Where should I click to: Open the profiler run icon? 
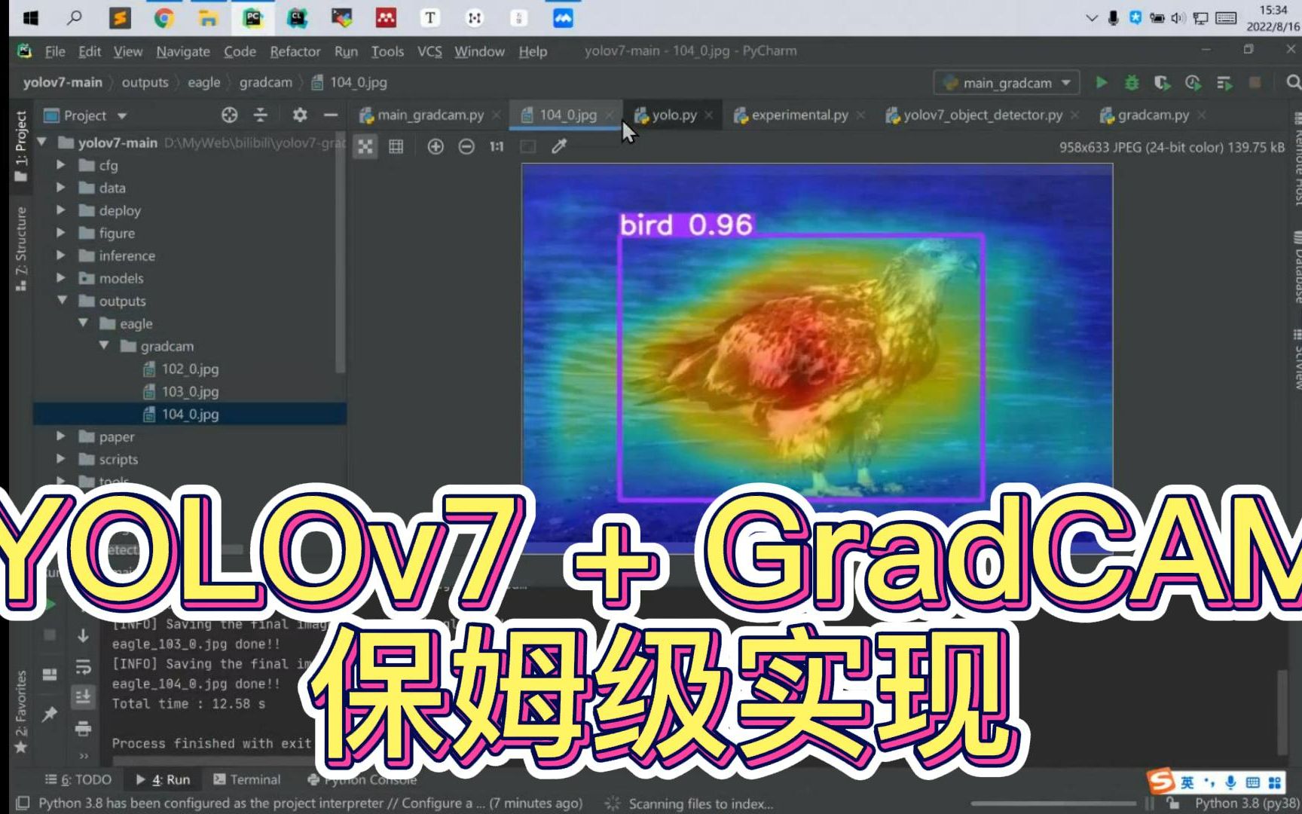1193,83
